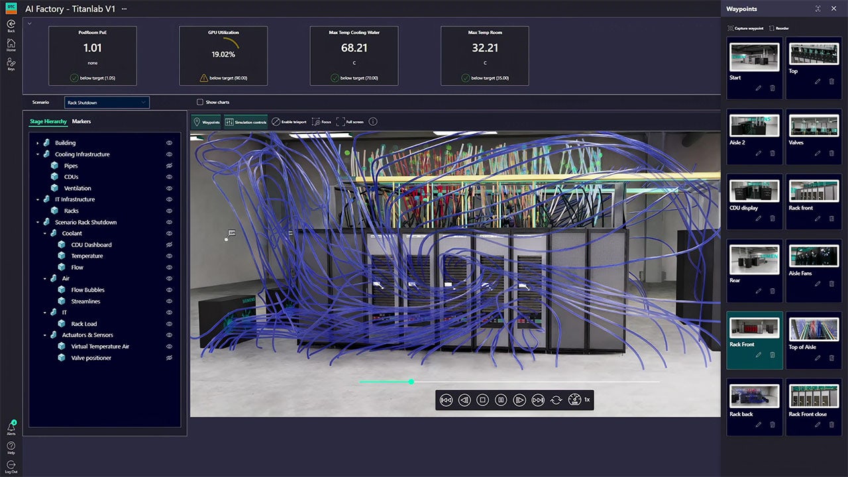Viewport: 848px width, 477px height.
Task: Expand the Building node in Stage Hierarchy
Action: pos(38,142)
